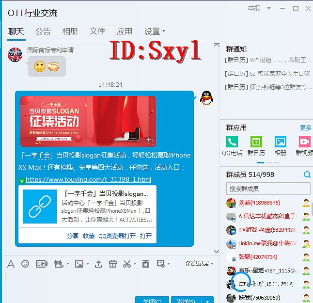The image size is (313, 303).
Task: Expand the doodle sticker dropdown arrow
Action: 68,264
